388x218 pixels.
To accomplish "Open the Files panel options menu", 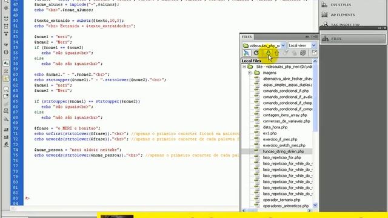I will click(x=315, y=37).
